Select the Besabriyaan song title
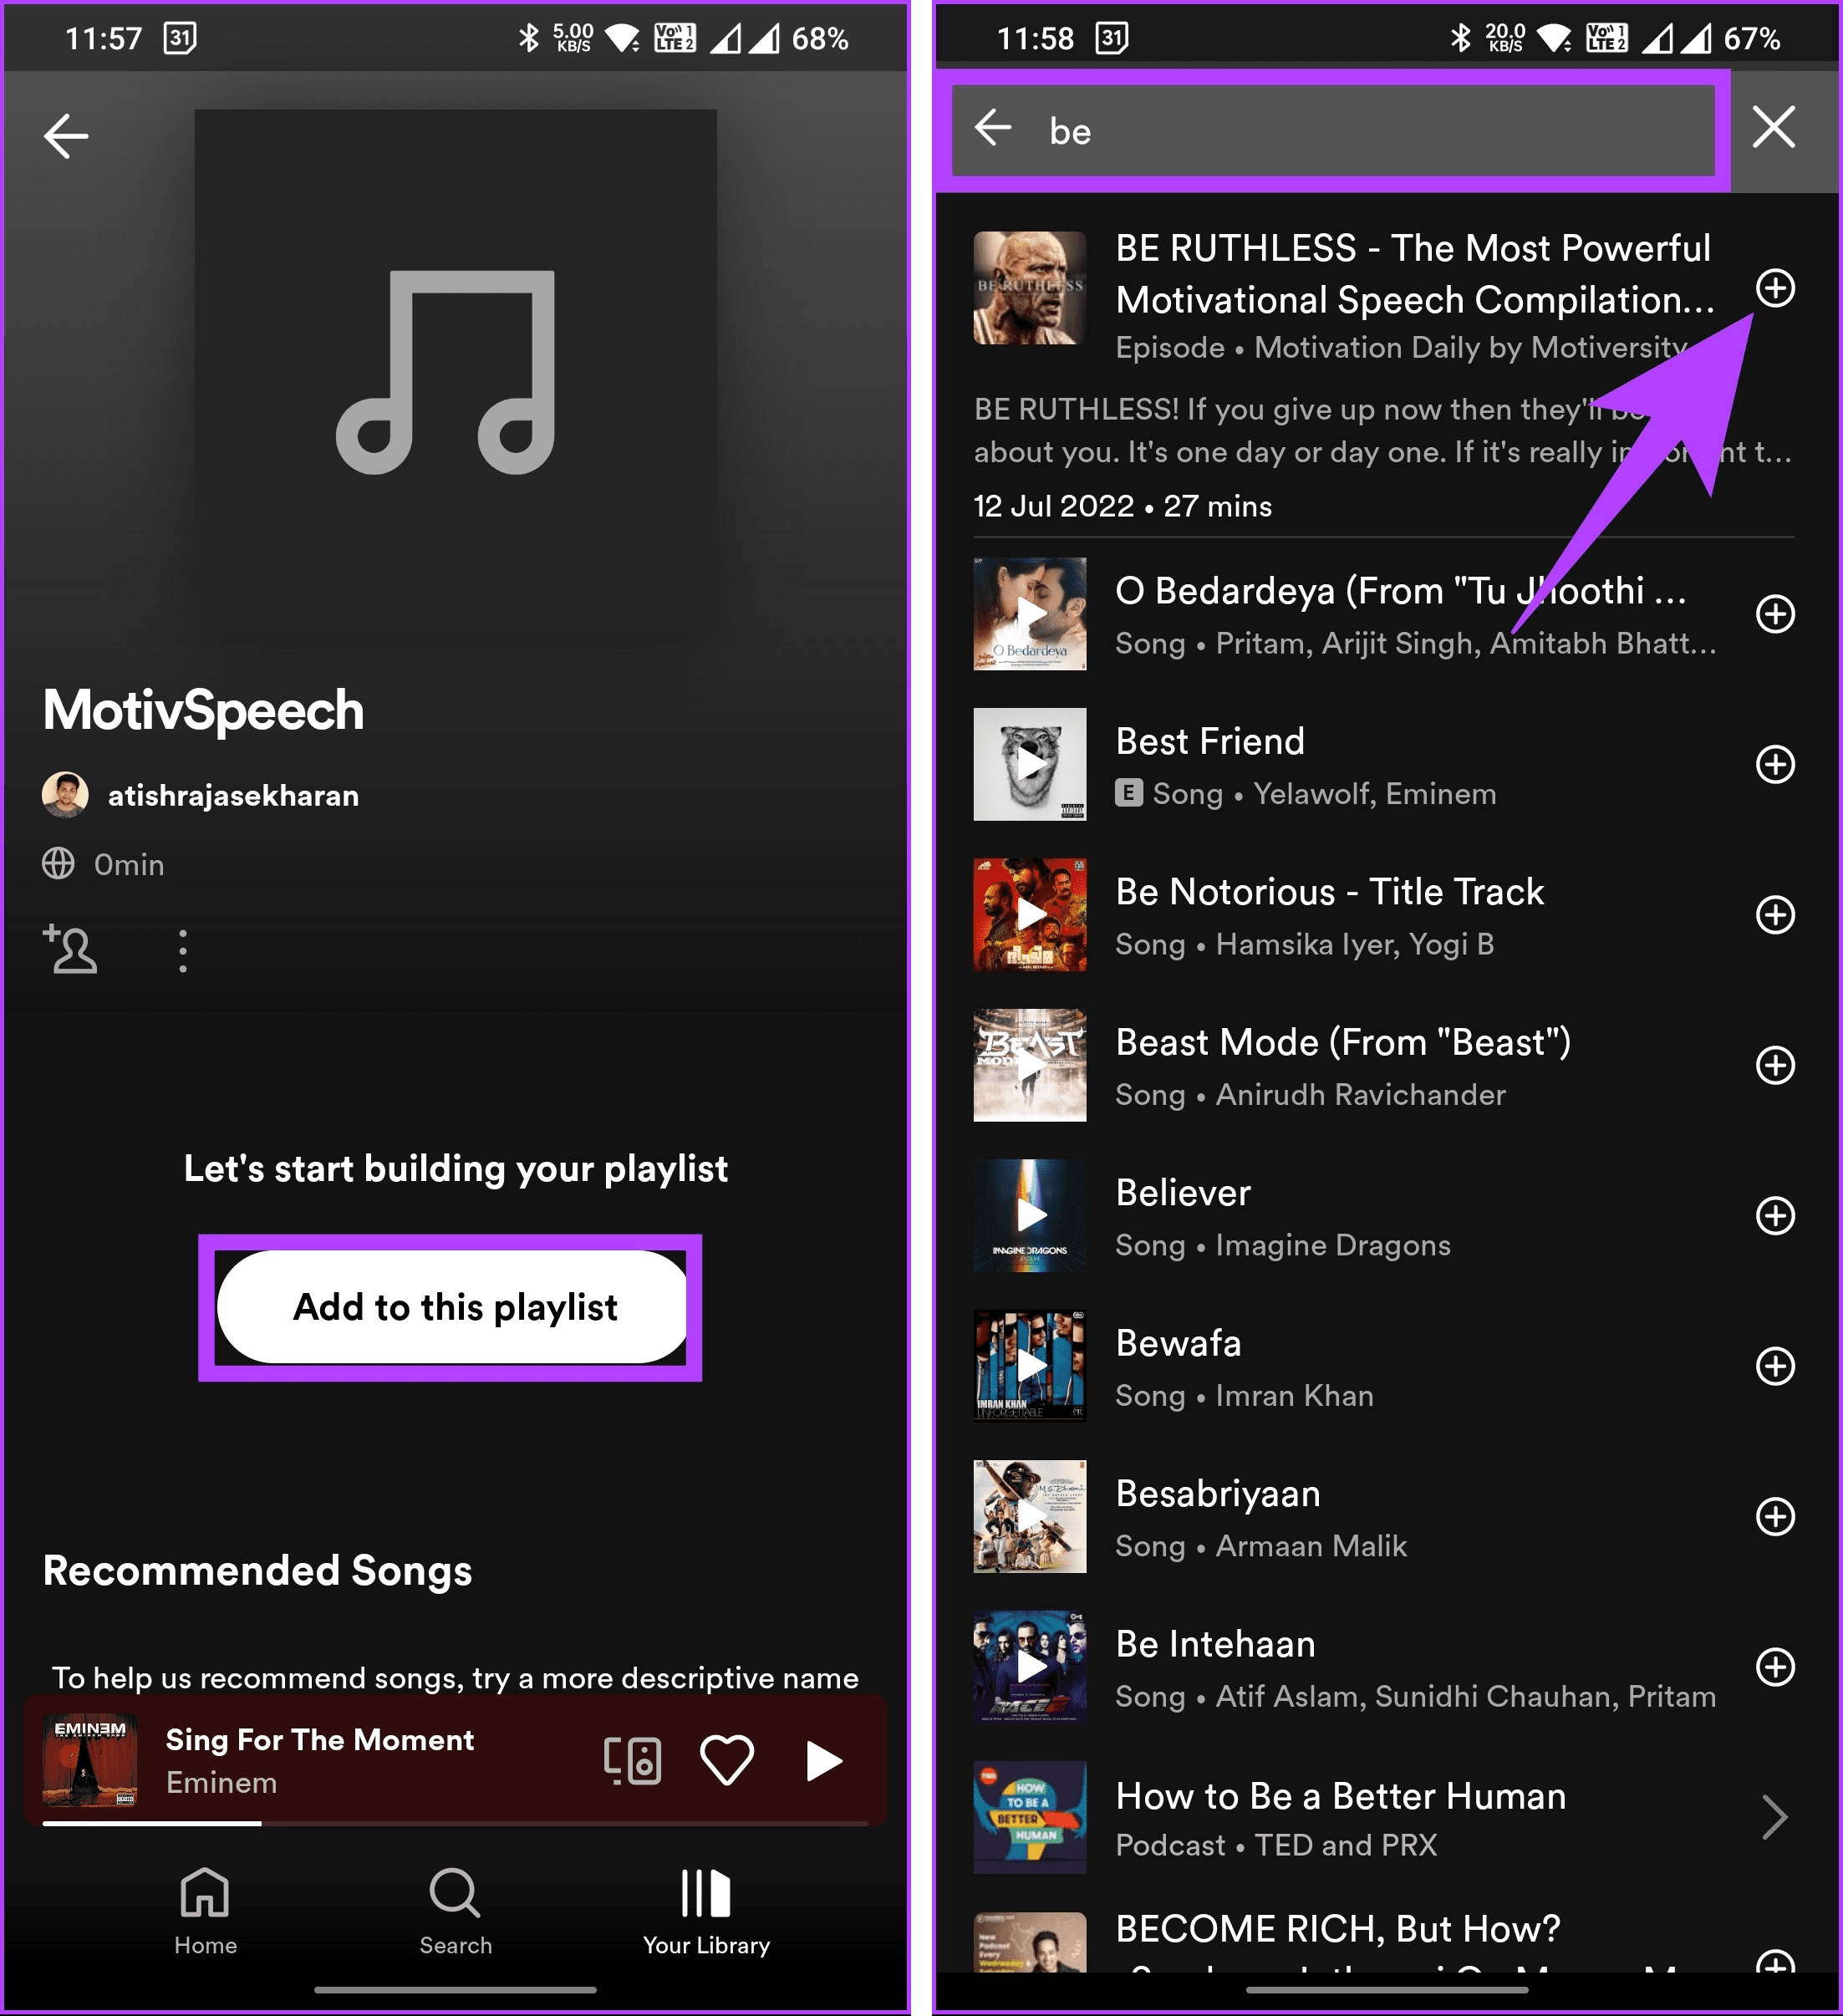Screen dimensions: 1843x2016 1218,1494
